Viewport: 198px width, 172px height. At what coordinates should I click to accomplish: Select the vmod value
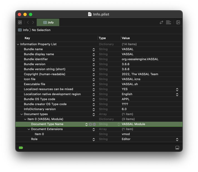pyautogui.click(x=126, y=134)
